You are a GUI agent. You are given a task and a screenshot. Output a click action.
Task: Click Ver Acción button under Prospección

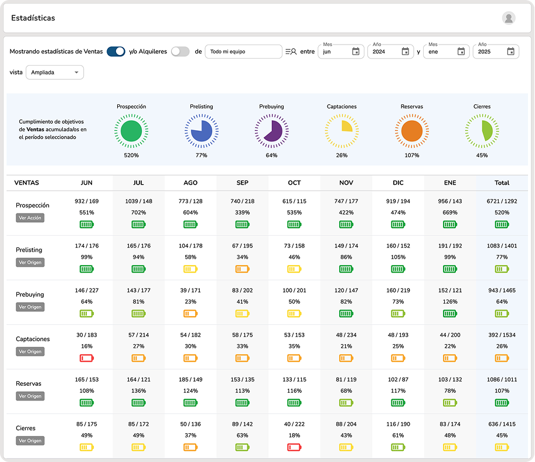(x=30, y=218)
